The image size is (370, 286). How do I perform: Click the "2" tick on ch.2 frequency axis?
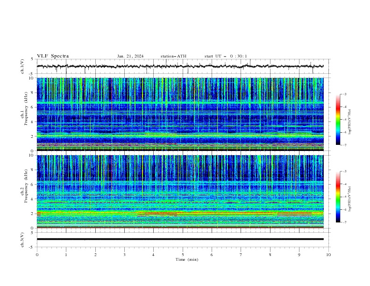[33, 214]
